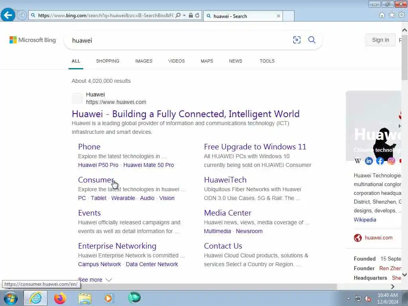Click the browser forward arrow button

pos(22,15)
